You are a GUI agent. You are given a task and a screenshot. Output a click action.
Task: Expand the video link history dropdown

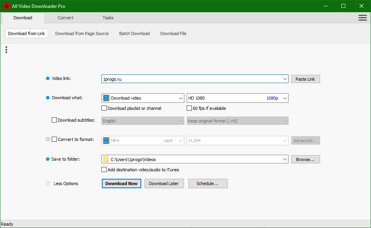pos(285,78)
